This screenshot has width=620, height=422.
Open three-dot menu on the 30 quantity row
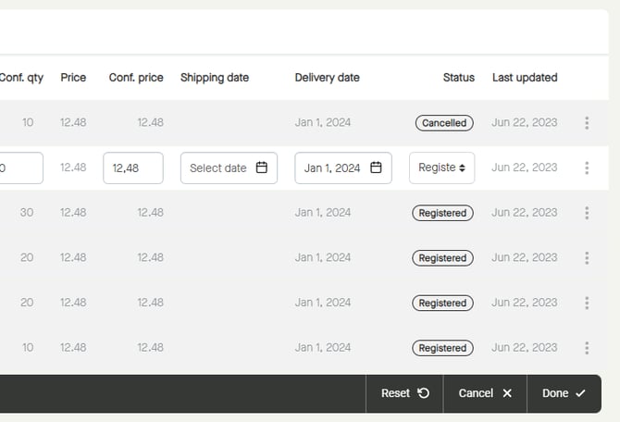pyautogui.click(x=587, y=213)
